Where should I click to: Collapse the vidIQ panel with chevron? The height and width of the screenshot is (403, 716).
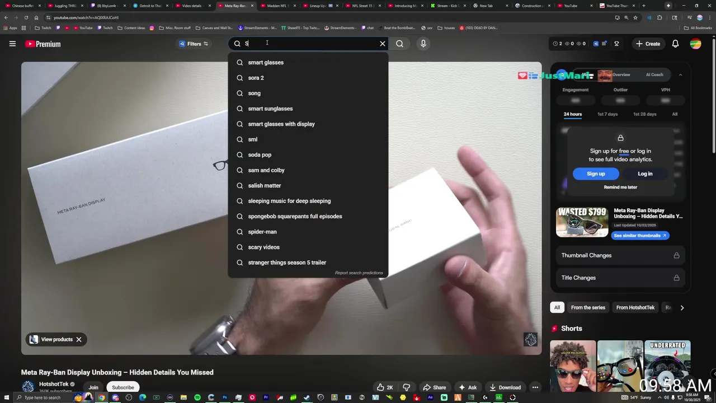[680, 74]
